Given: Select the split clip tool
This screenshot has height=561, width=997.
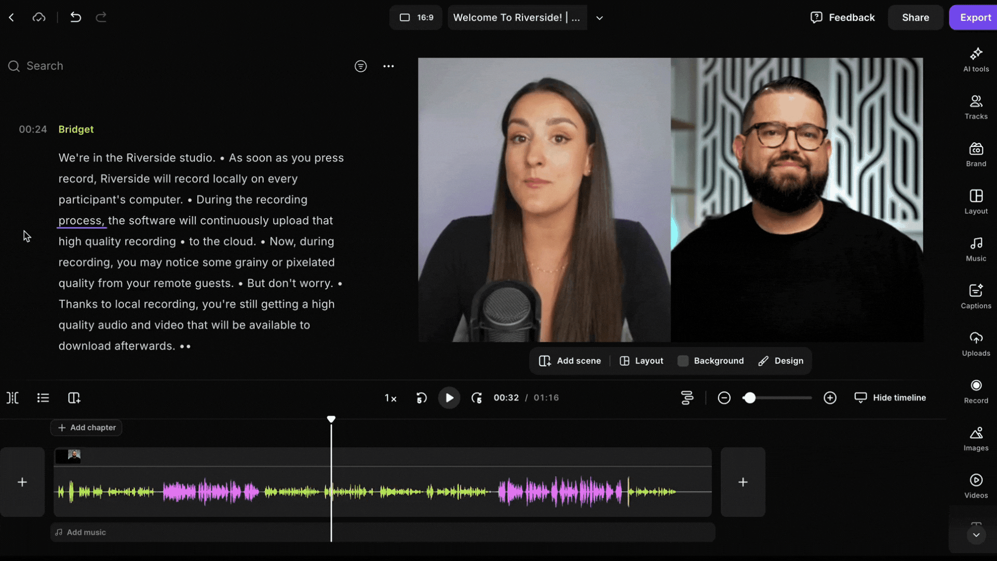Looking at the screenshot, I should (x=12, y=398).
